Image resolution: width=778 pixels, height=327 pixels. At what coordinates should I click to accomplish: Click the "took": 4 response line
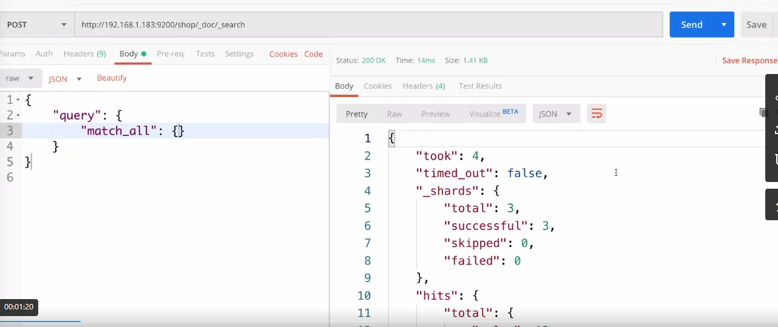pos(450,156)
